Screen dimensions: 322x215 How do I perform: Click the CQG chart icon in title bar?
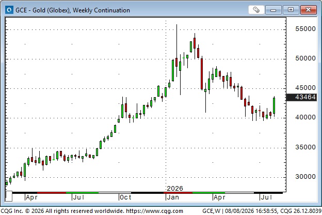[x=9, y=10]
